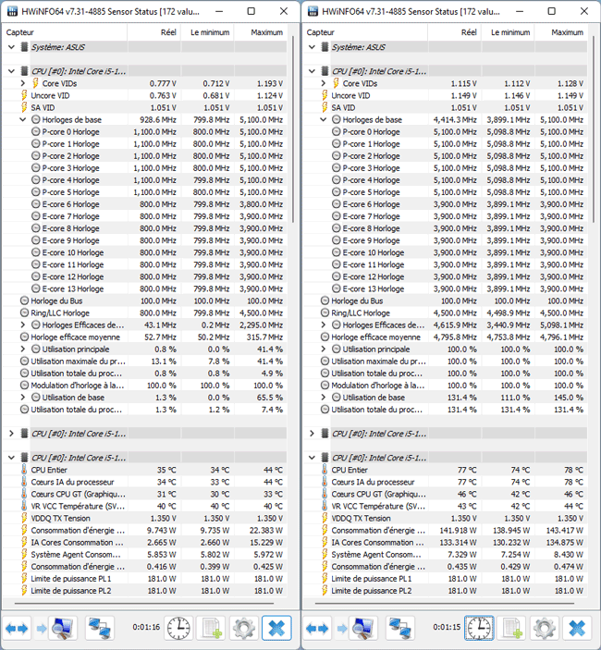601x650 pixels.
Task: Click the Capteur column header in left window
Action: coord(55,31)
